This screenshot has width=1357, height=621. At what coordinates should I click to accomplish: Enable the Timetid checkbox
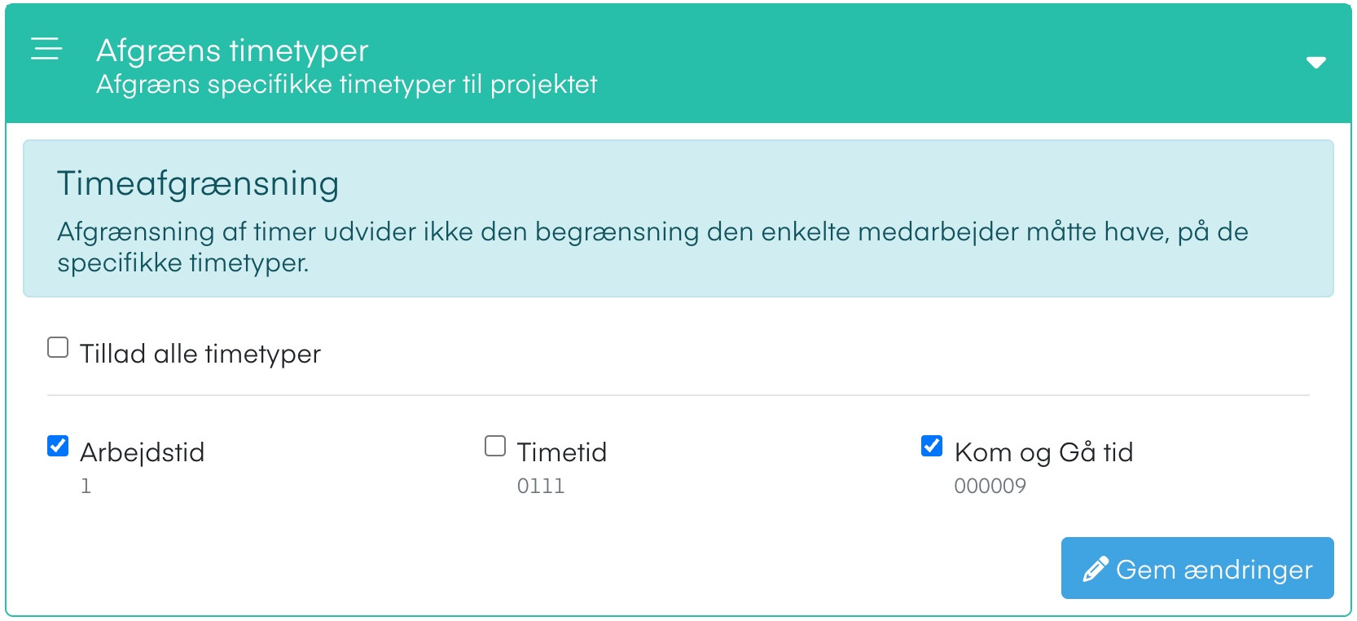click(x=494, y=445)
